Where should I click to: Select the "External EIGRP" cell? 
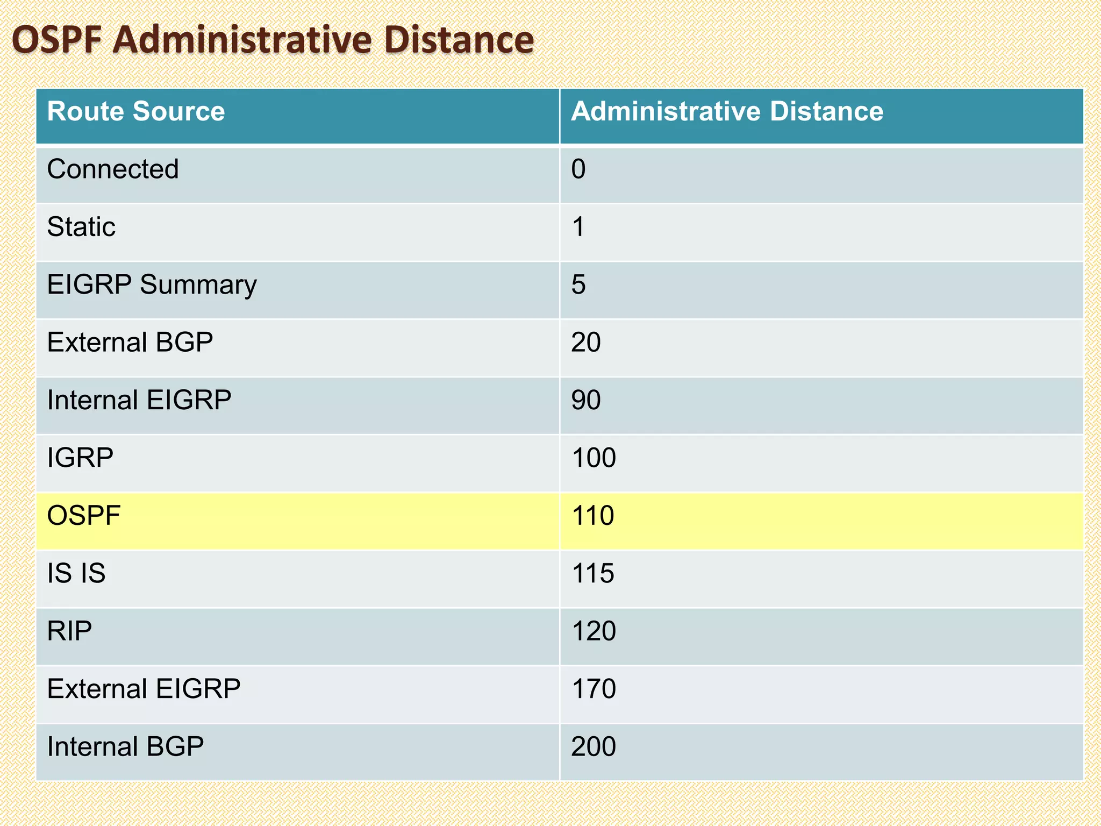(x=298, y=695)
